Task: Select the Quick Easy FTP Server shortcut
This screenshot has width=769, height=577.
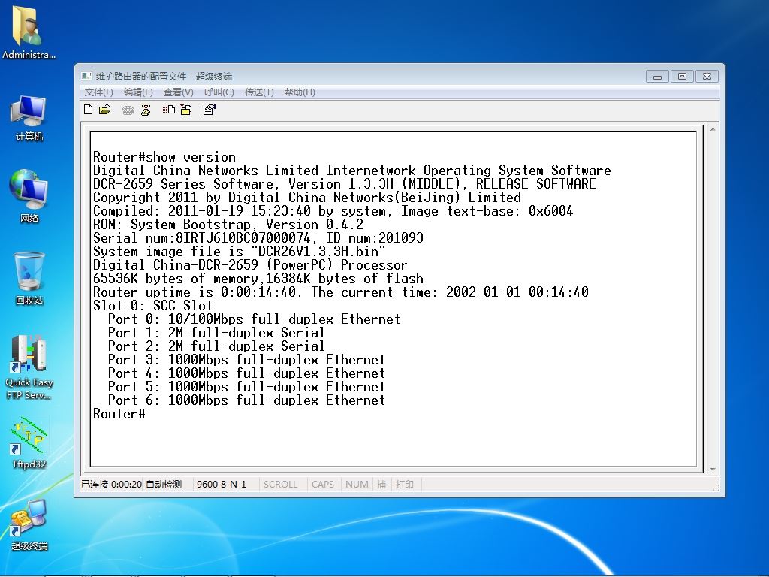Action: pyautogui.click(x=29, y=367)
